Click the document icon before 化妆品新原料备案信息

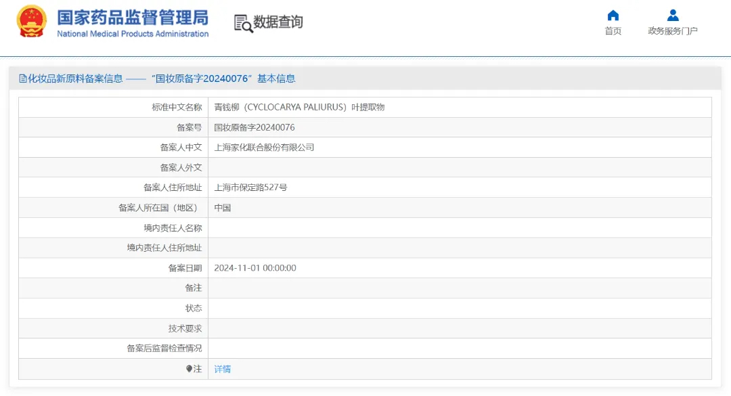[x=22, y=79]
